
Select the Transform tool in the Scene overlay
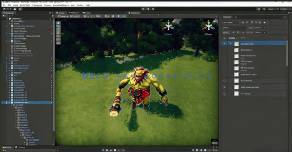click(58, 39)
